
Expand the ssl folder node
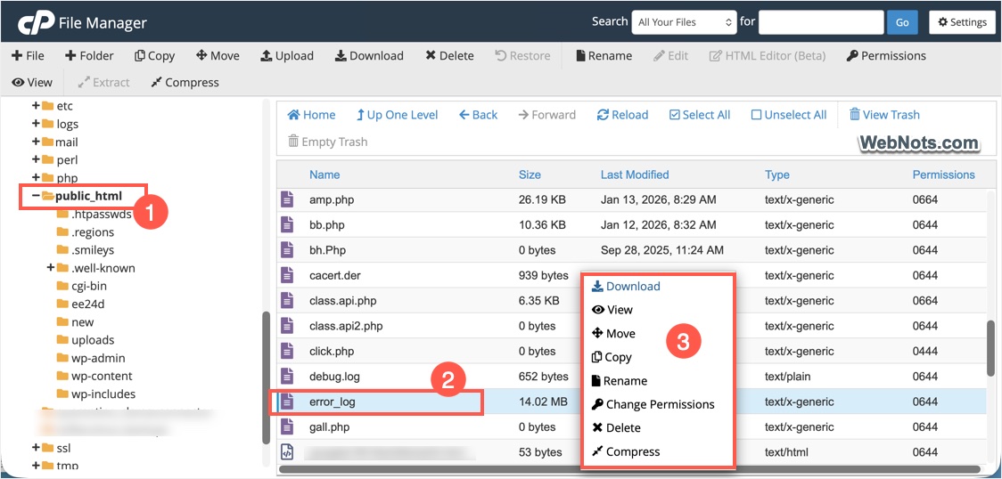(36, 448)
